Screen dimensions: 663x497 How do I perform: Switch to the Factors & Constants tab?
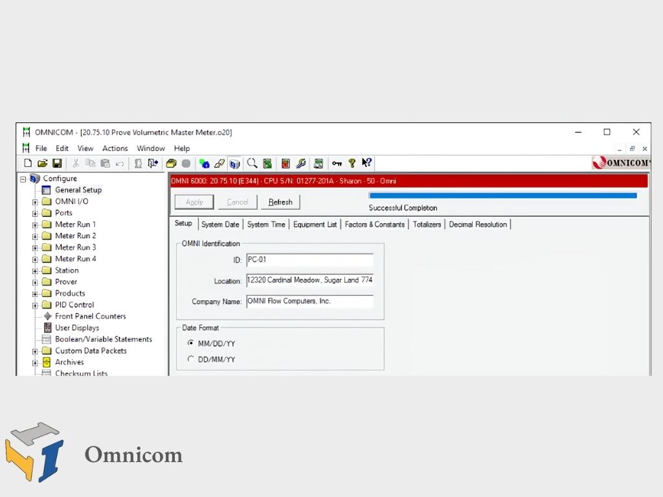click(x=374, y=225)
